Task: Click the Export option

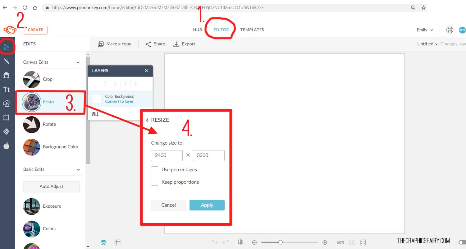Action: (x=184, y=44)
